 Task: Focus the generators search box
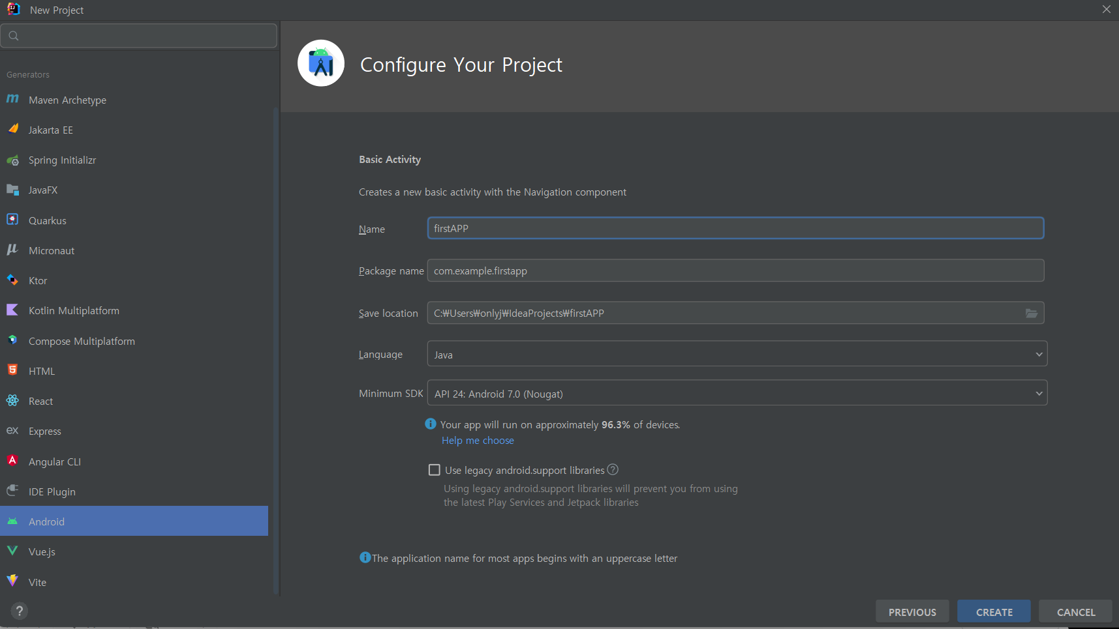point(139,36)
